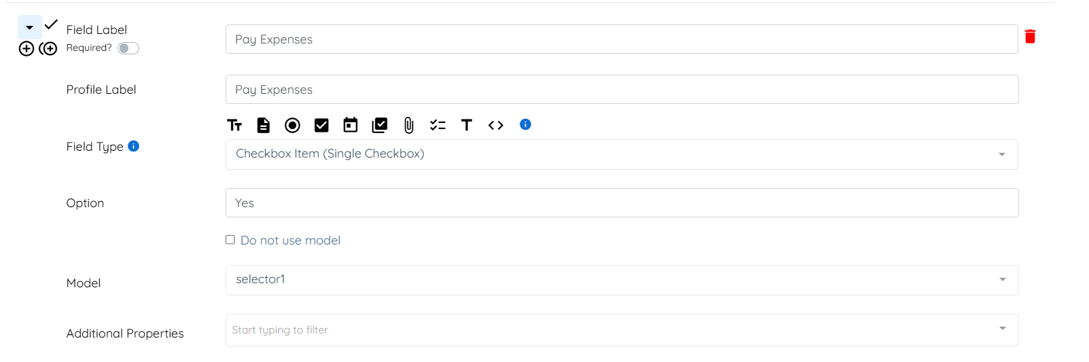Select the code brackets field type icon
Screen dimensions: 1089x362
pyautogui.click(x=496, y=125)
